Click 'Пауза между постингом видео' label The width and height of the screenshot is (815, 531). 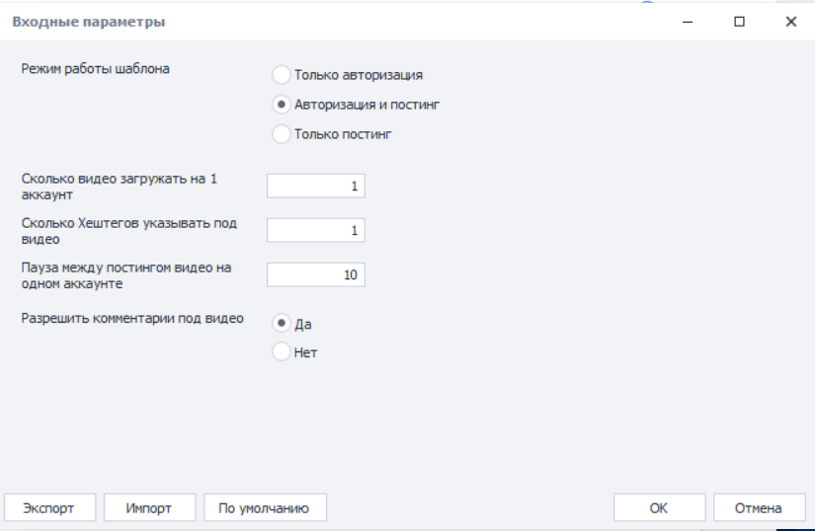coord(126,275)
